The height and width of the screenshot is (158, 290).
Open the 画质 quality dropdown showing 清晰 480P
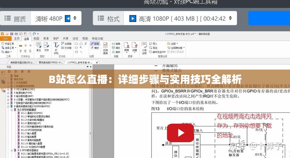point(56,18)
